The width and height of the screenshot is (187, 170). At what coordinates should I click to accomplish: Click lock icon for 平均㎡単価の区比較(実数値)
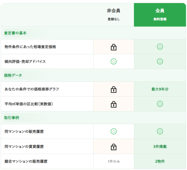[x=113, y=104]
